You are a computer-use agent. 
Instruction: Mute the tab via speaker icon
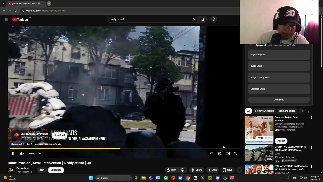(39, 3)
